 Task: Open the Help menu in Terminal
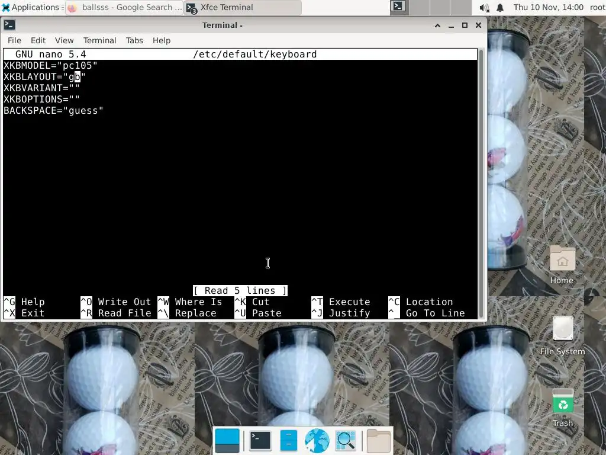pos(161,41)
